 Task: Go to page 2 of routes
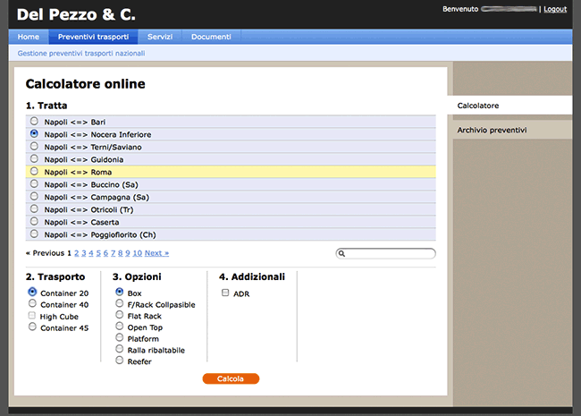coord(76,253)
